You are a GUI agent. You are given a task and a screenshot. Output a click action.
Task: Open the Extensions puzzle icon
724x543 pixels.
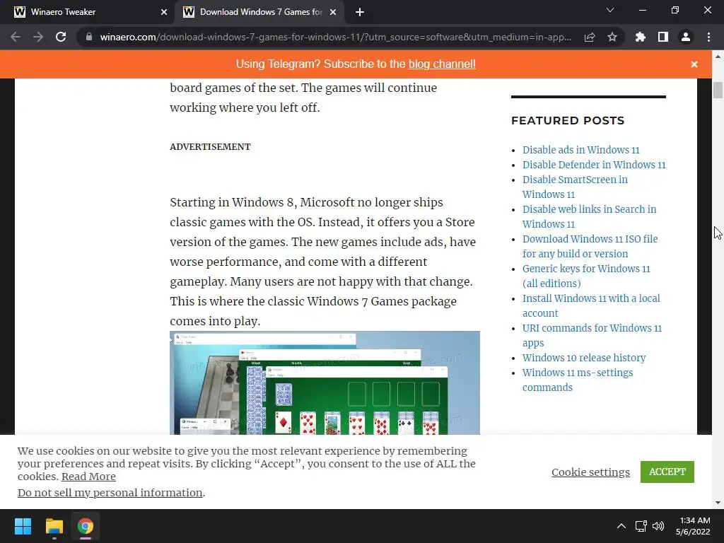(x=641, y=37)
